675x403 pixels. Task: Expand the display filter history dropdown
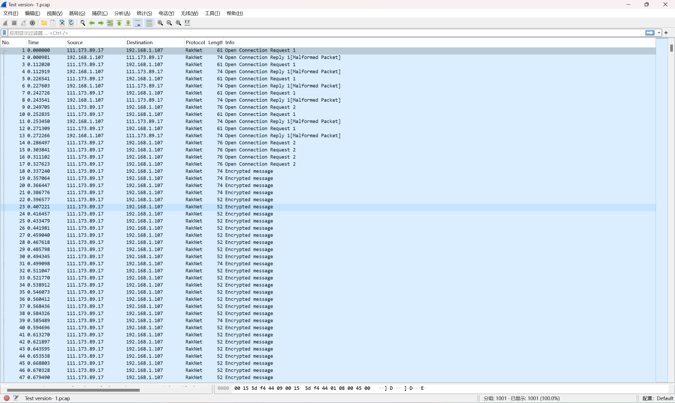pyautogui.click(x=659, y=33)
